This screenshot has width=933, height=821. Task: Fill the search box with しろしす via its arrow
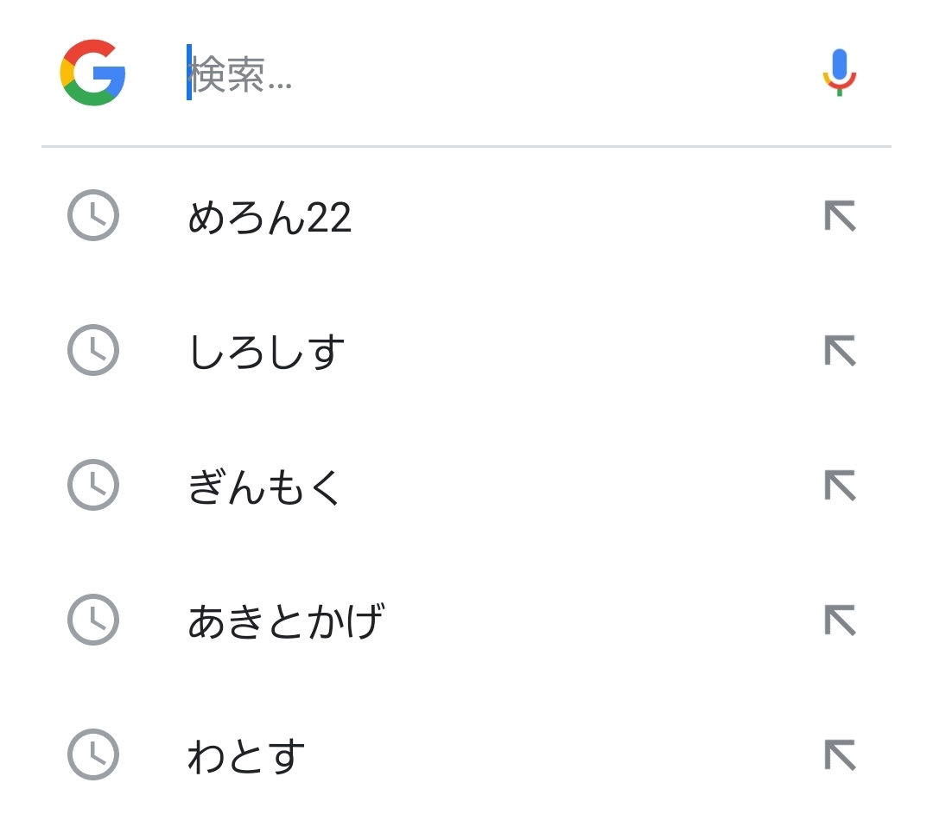coord(840,351)
